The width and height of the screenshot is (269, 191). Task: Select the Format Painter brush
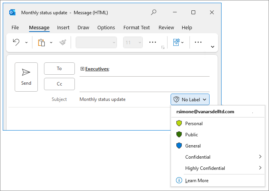tap(63, 42)
